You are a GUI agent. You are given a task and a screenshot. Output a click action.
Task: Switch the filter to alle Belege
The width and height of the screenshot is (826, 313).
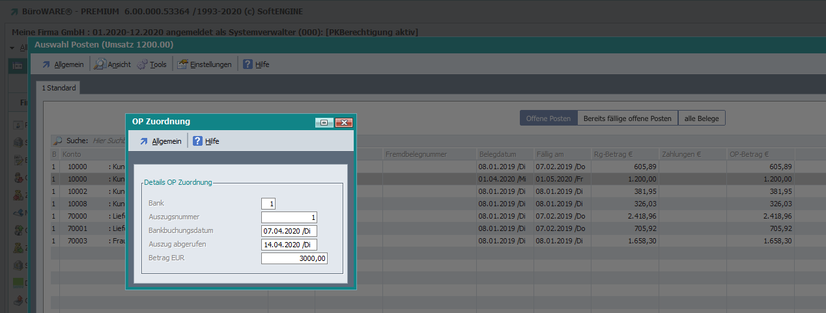(702, 118)
